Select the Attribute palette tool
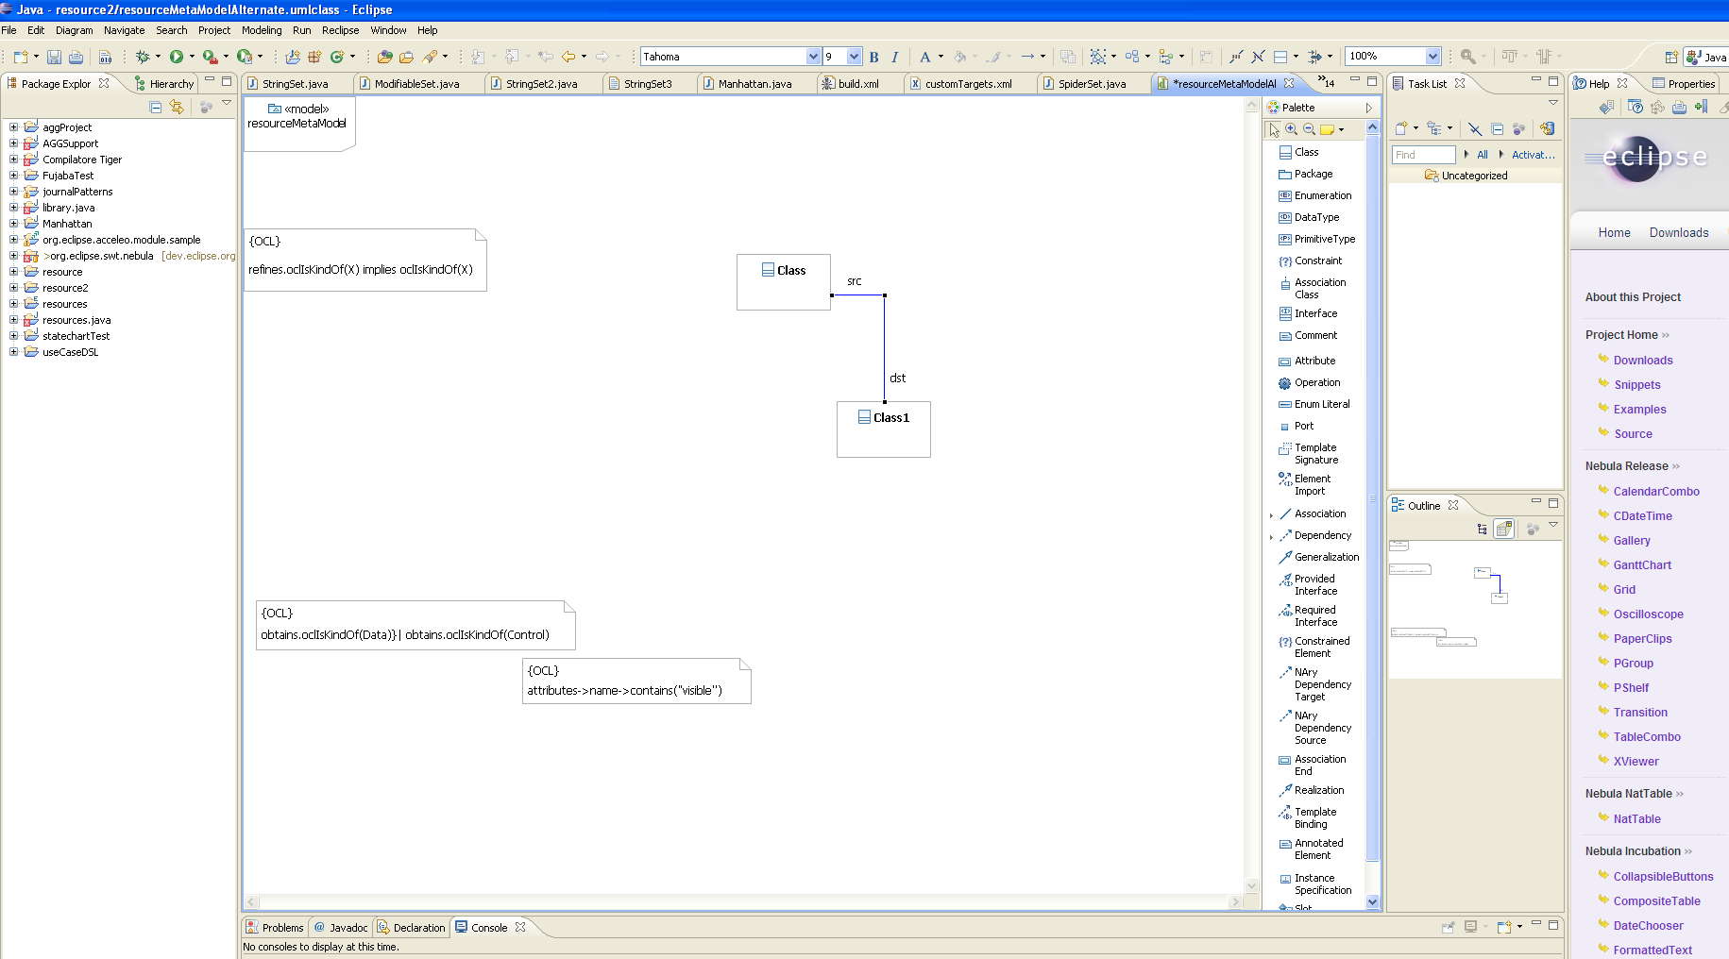This screenshot has width=1729, height=959. tap(1307, 361)
